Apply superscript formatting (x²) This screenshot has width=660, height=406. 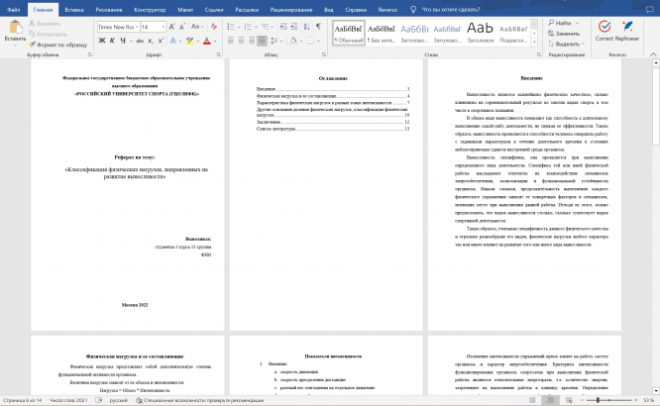coord(161,41)
